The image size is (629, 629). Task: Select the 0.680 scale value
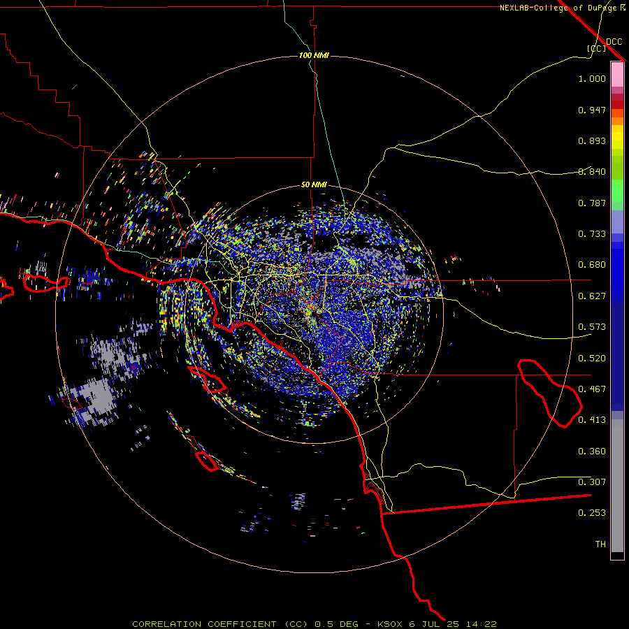point(592,265)
